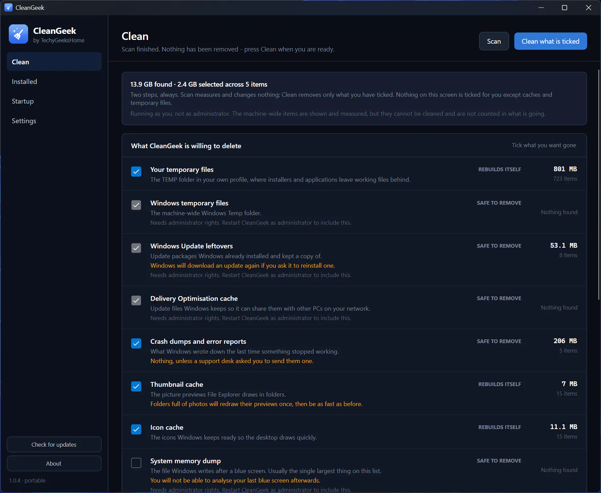The image size is (601, 493).
Task: Maximize the CleanGeek window
Action: (x=564, y=7)
